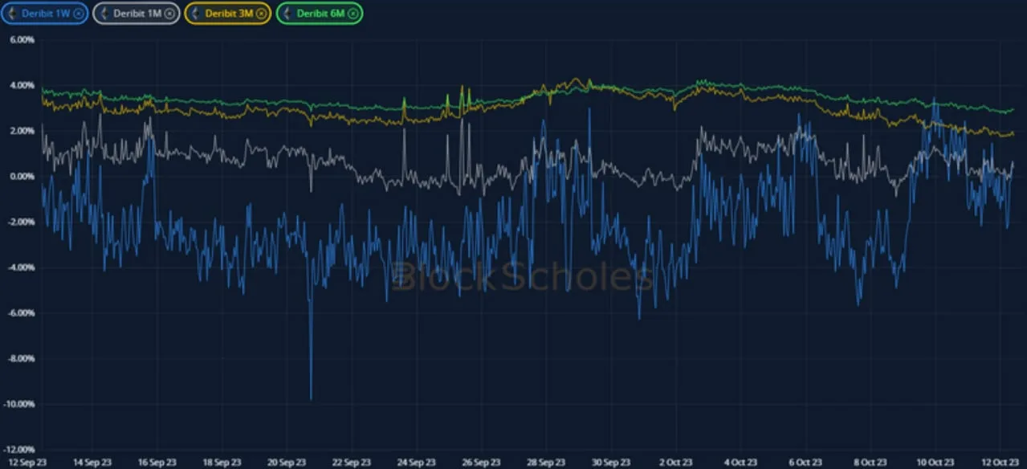Click the 2.00% y-axis label
Viewport: 1027px width, 469px height.
tap(21, 131)
